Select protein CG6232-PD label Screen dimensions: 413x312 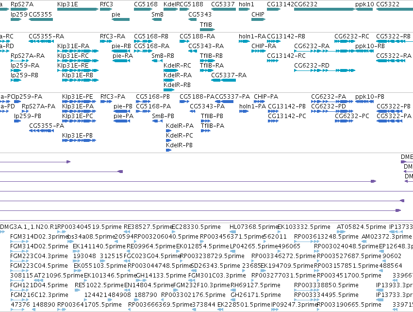pyautogui.click(x=329, y=106)
